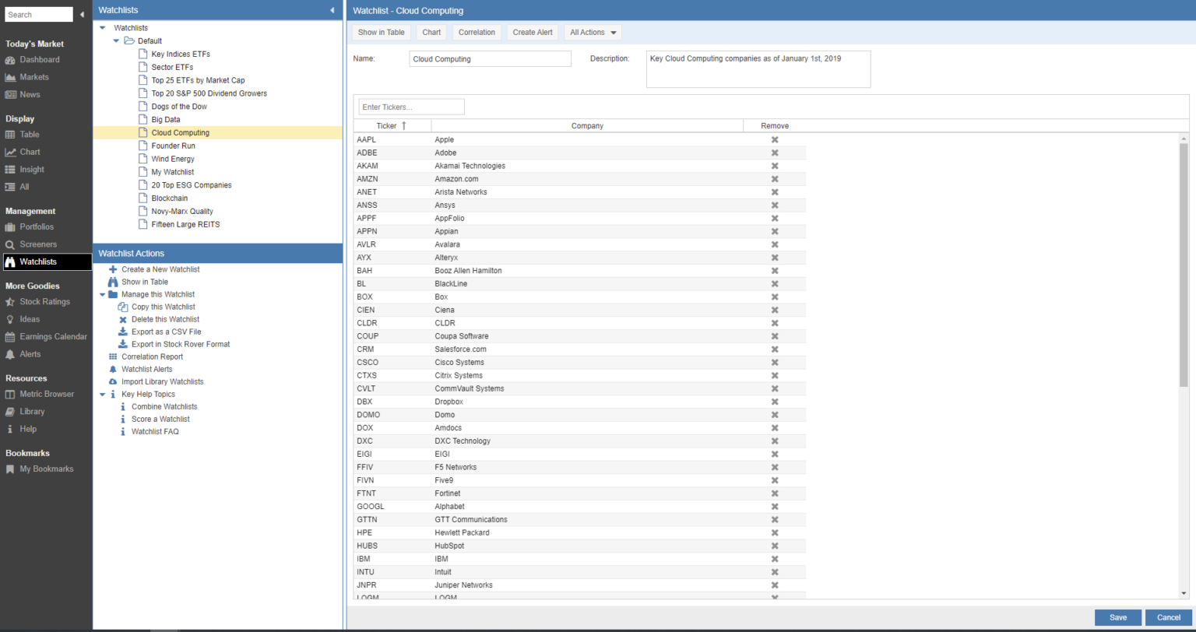This screenshot has width=1196, height=632.
Task: Select the Blockchain watchlist
Action: coord(169,198)
